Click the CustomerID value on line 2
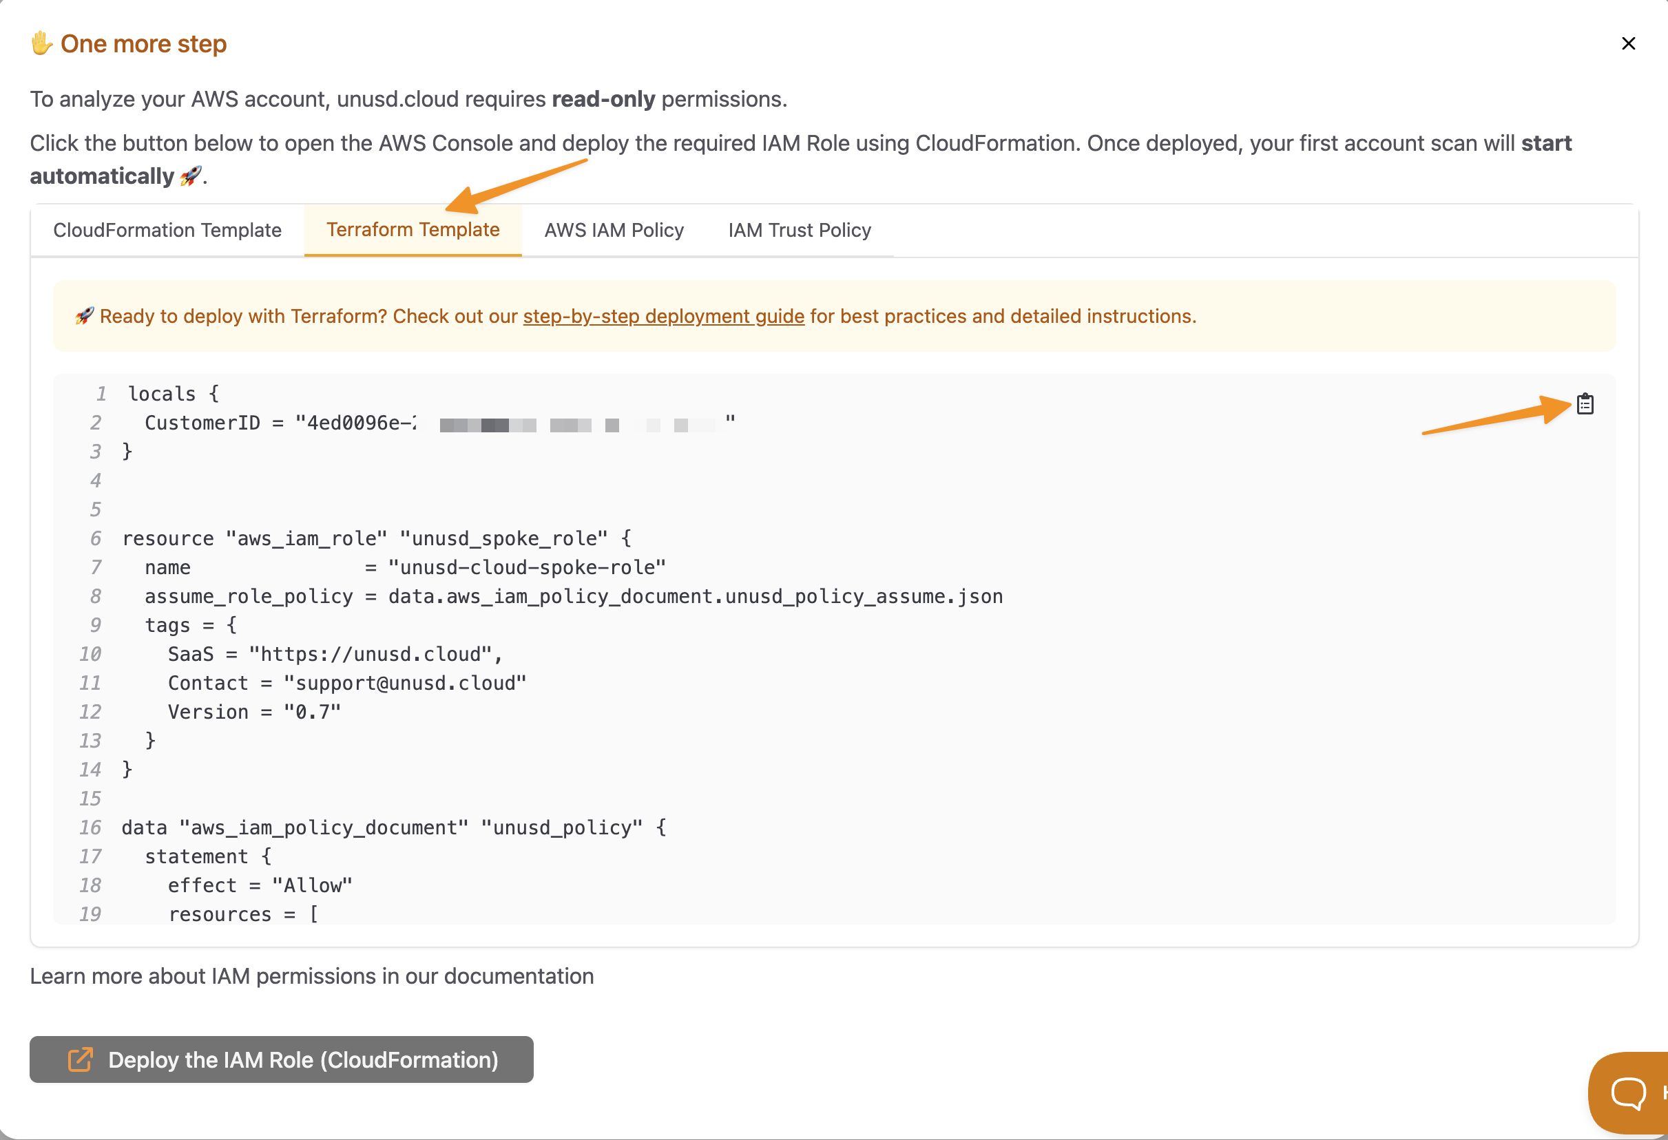1668x1140 pixels. (514, 423)
